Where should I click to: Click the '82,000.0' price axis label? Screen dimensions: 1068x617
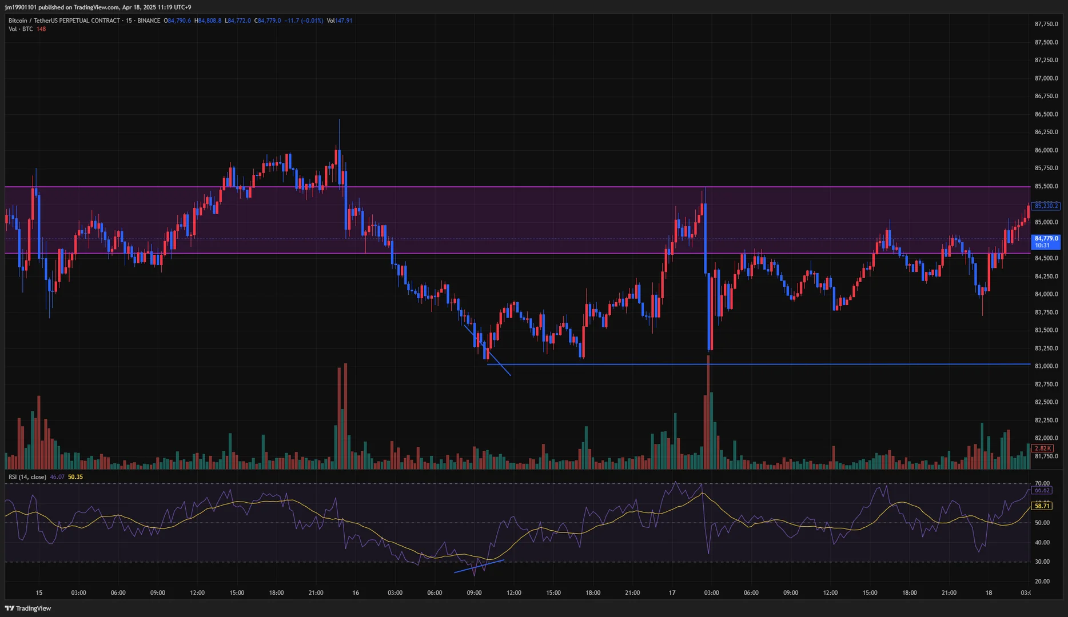1046,438
